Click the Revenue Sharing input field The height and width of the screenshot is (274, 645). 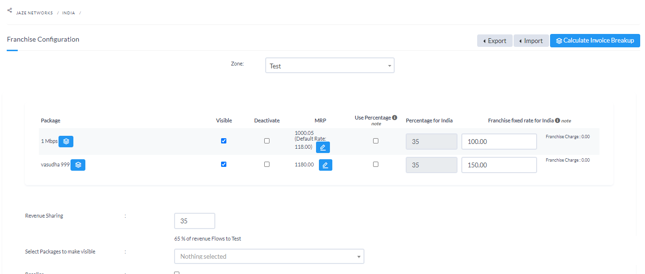[x=194, y=221]
